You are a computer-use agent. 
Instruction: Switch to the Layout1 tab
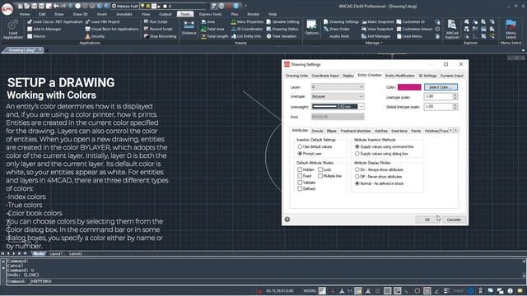point(56,254)
